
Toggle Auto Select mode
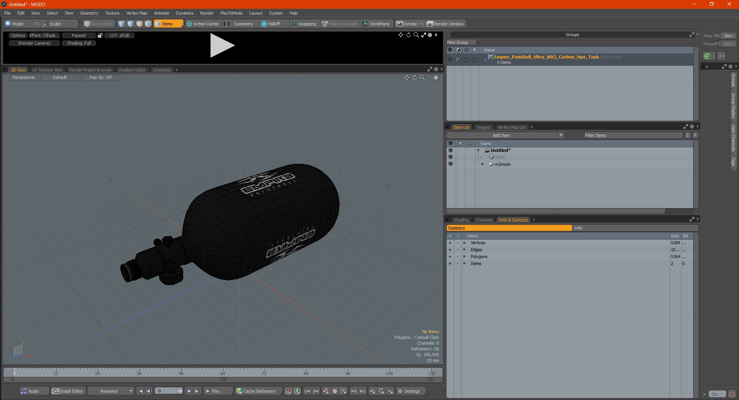[99, 24]
